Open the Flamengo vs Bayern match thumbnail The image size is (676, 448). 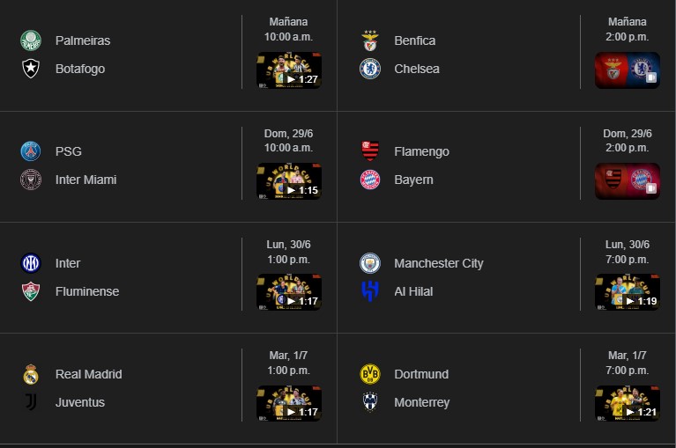coord(628,182)
